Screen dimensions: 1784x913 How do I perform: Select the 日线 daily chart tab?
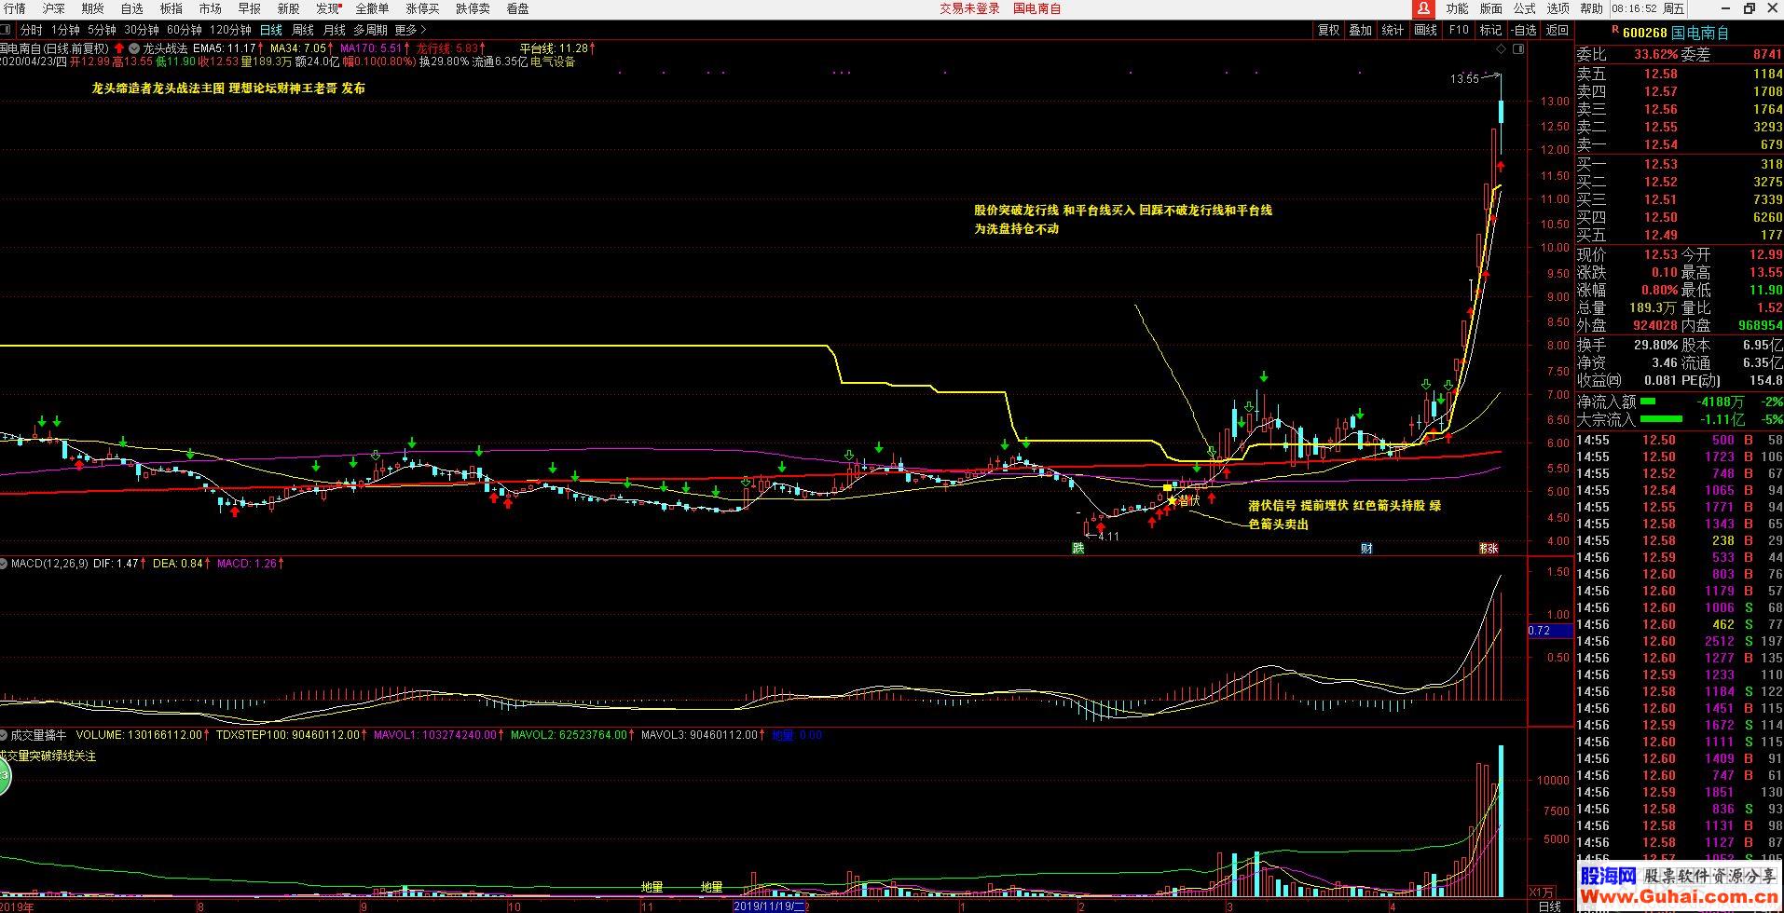271,30
